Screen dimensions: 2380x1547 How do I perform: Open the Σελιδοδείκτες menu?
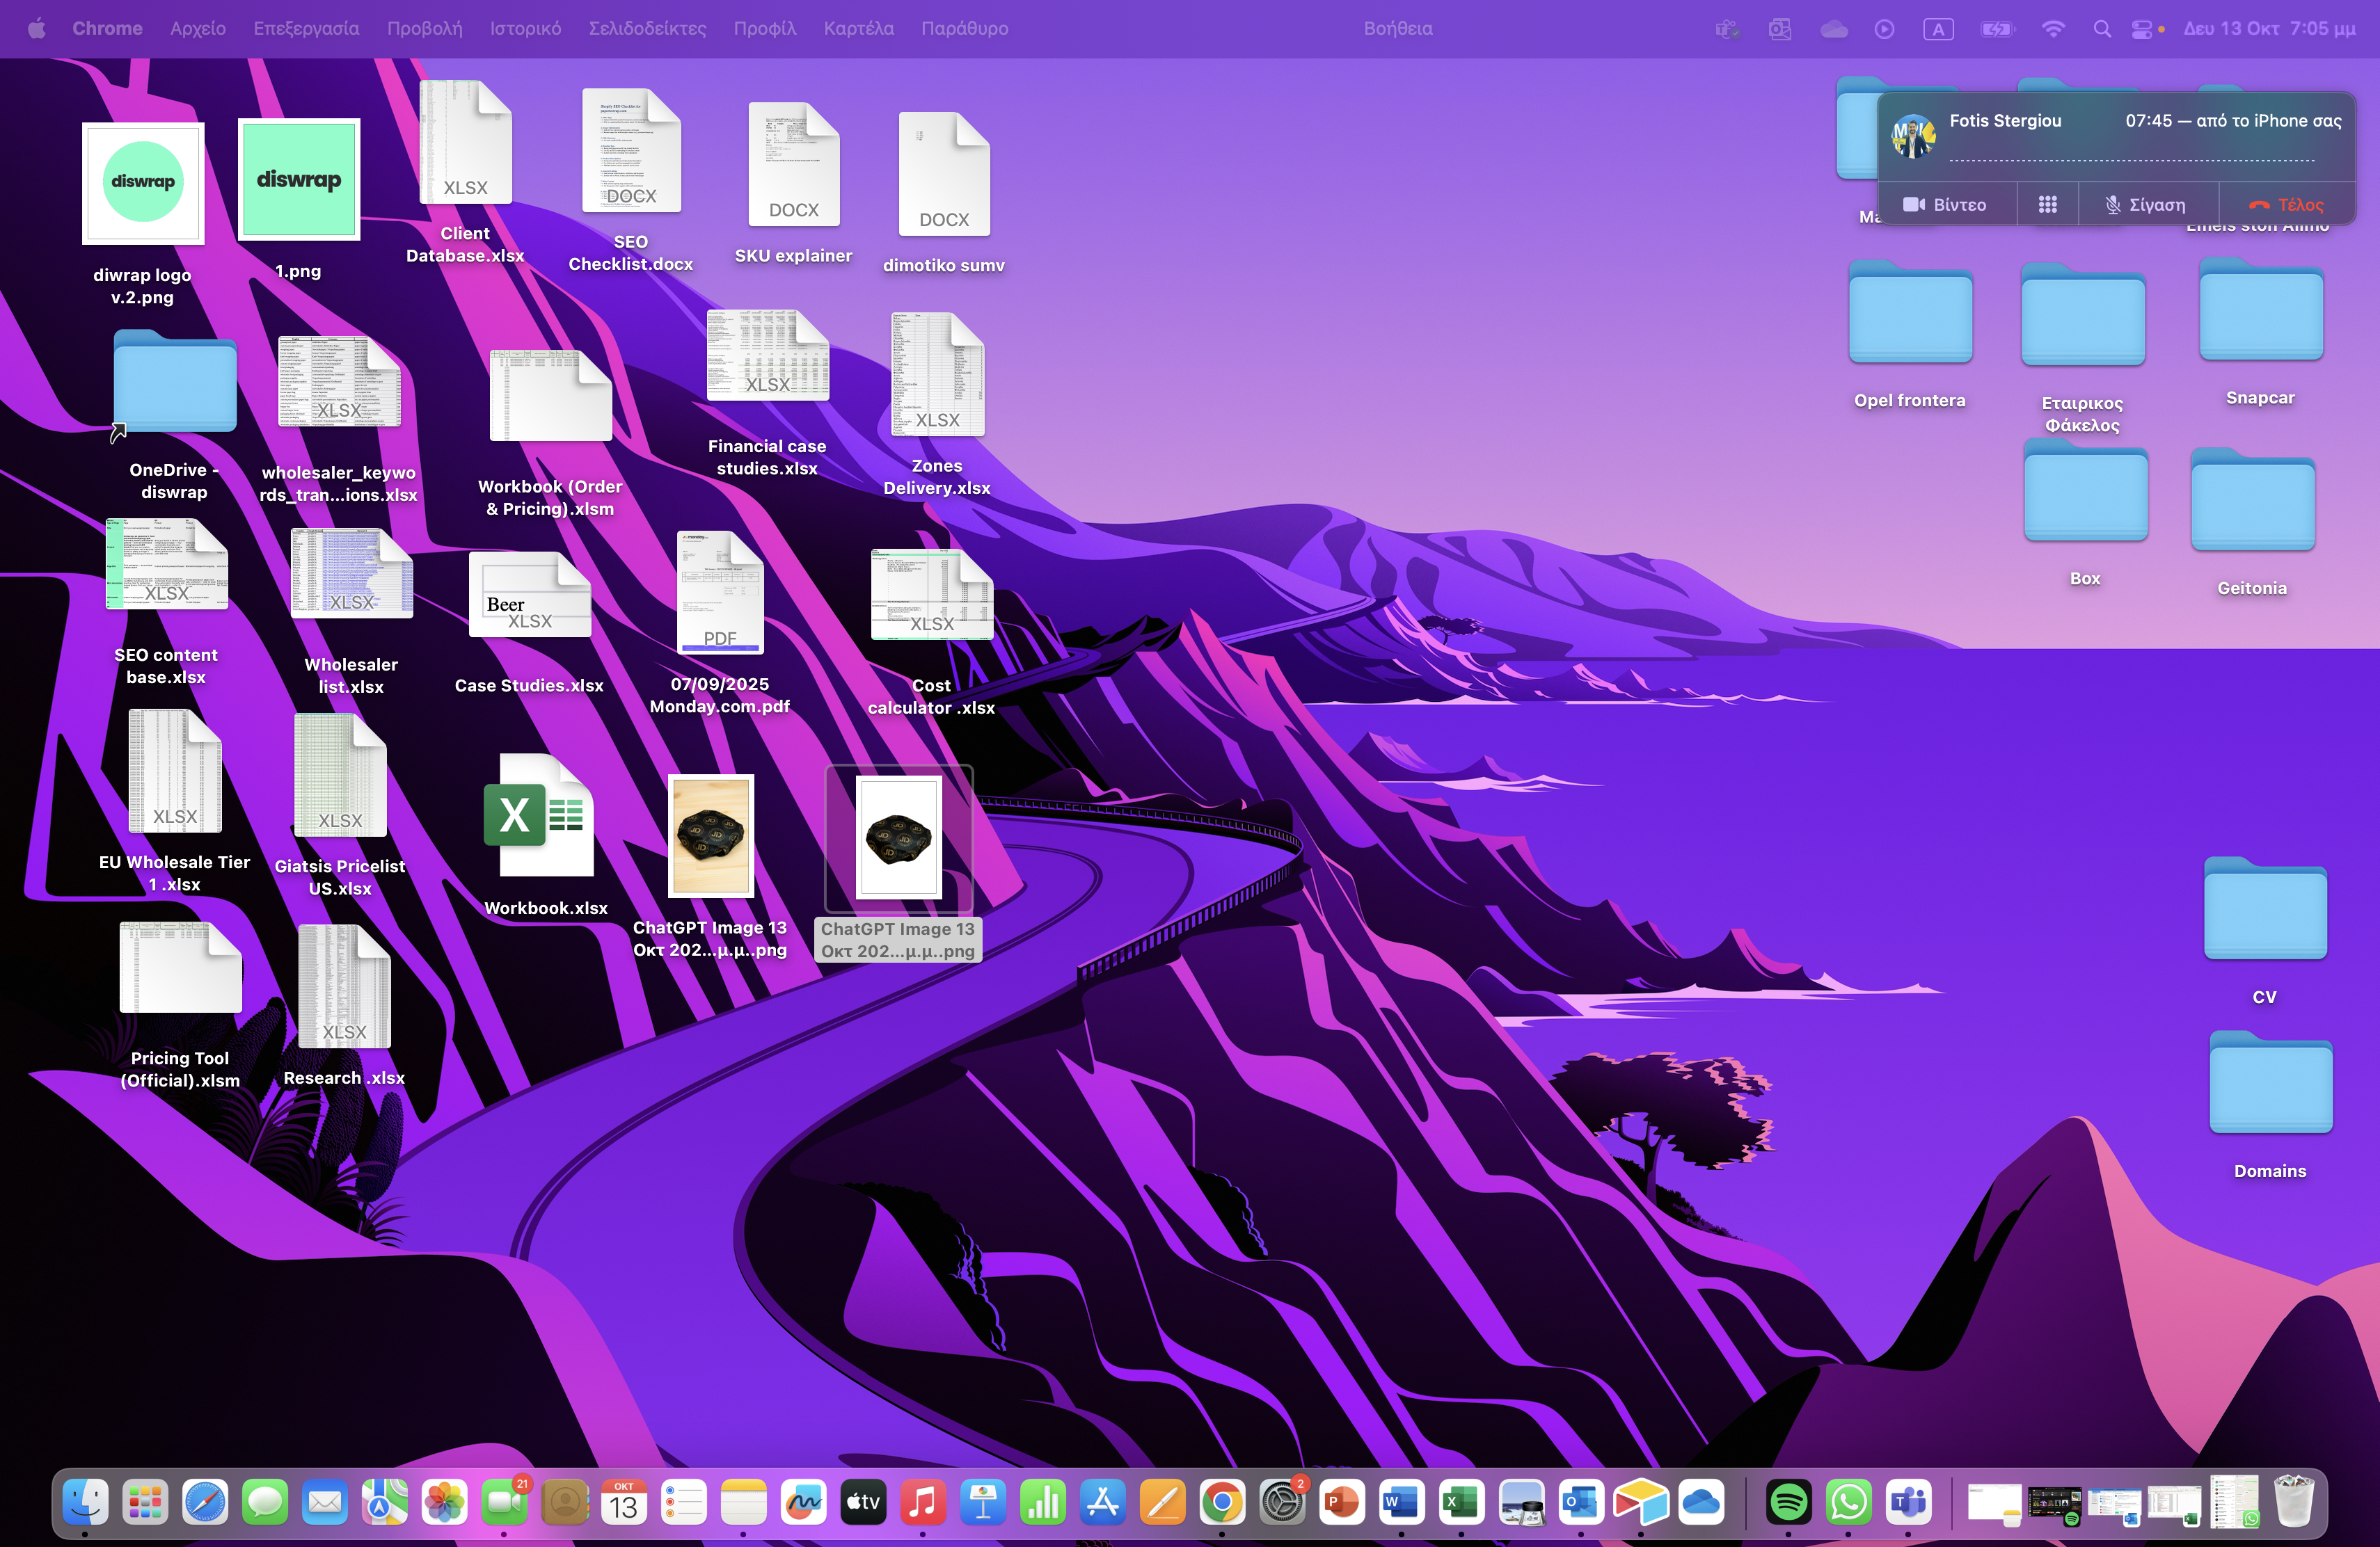coord(647,29)
